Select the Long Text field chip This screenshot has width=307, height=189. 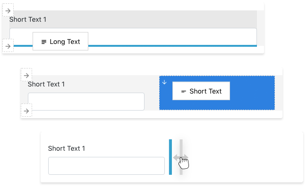point(60,41)
